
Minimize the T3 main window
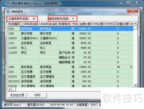[121, 3]
